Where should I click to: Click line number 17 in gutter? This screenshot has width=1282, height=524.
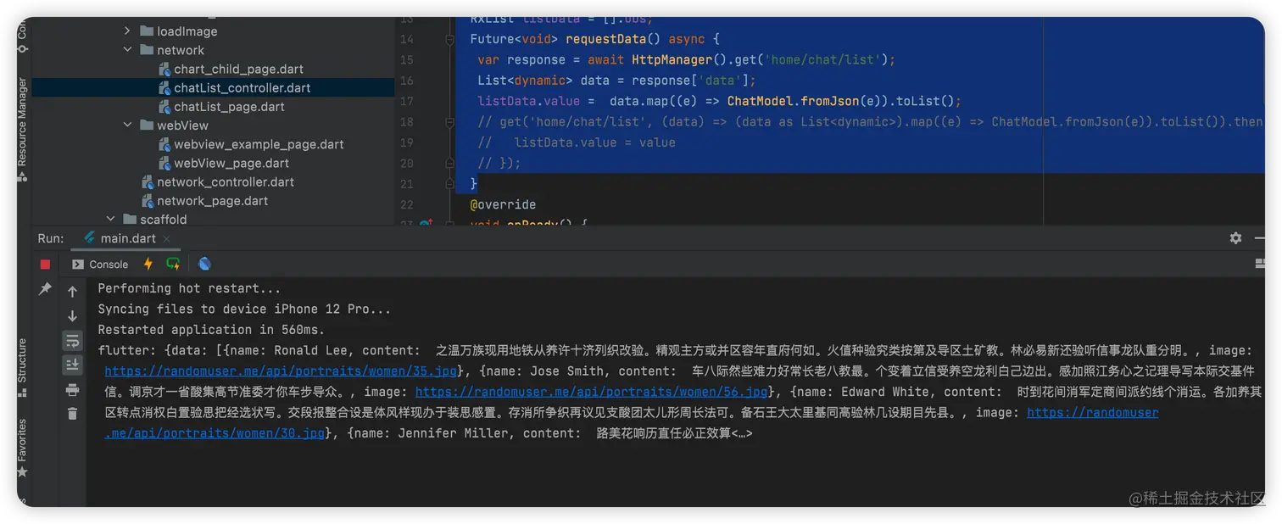(406, 102)
